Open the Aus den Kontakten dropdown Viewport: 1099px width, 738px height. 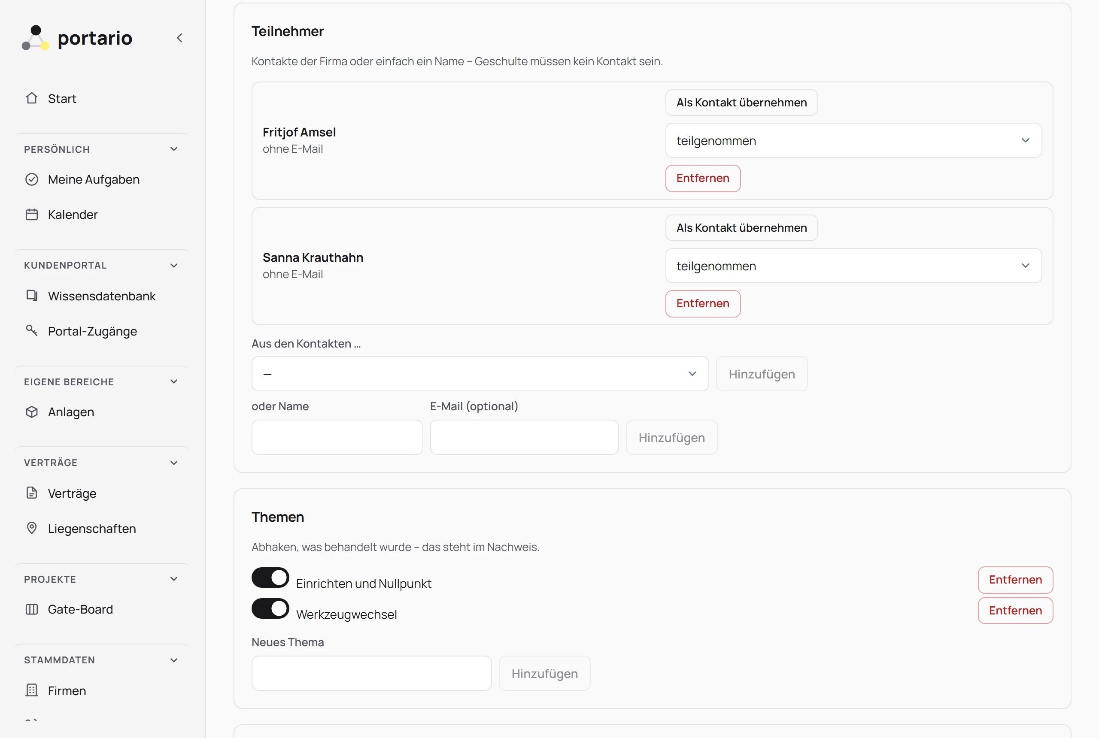pyautogui.click(x=480, y=374)
